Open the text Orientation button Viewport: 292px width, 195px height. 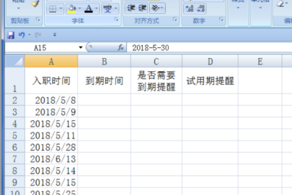tap(157, 8)
